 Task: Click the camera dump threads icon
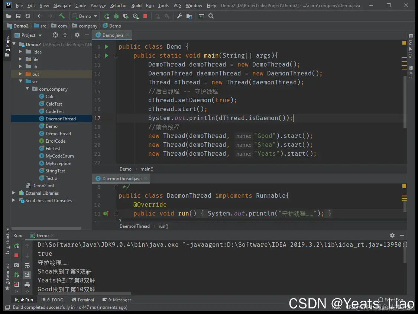point(16,265)
